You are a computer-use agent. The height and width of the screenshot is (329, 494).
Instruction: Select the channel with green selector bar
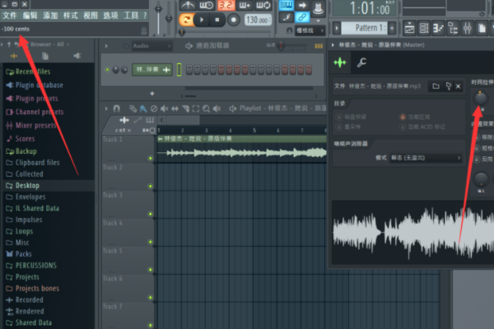point(179,70)
